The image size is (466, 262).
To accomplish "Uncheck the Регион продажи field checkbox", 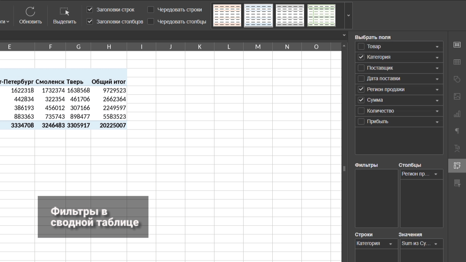I will pos(361,89).
